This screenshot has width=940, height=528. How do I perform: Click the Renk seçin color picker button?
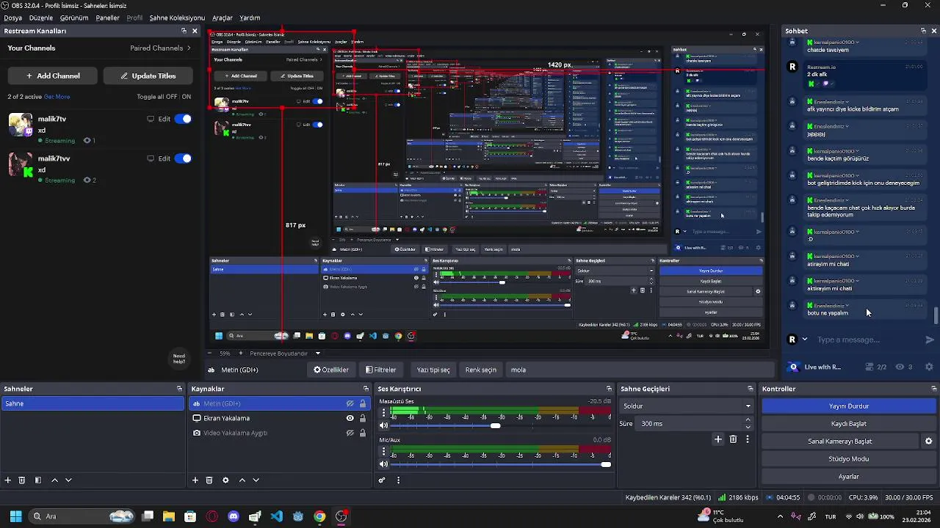(x=481, y=370)
